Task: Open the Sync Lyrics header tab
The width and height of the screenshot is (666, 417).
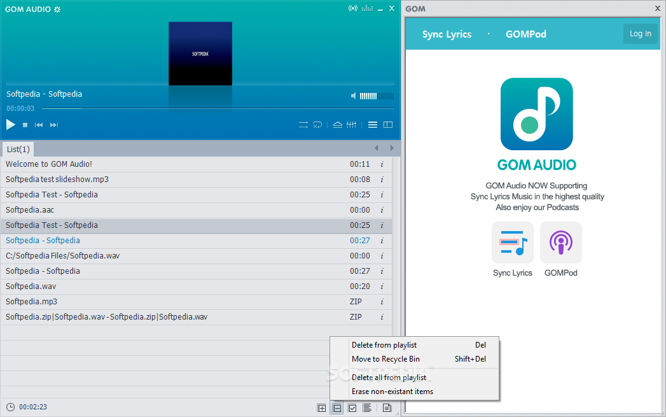Action: [447, 34]
